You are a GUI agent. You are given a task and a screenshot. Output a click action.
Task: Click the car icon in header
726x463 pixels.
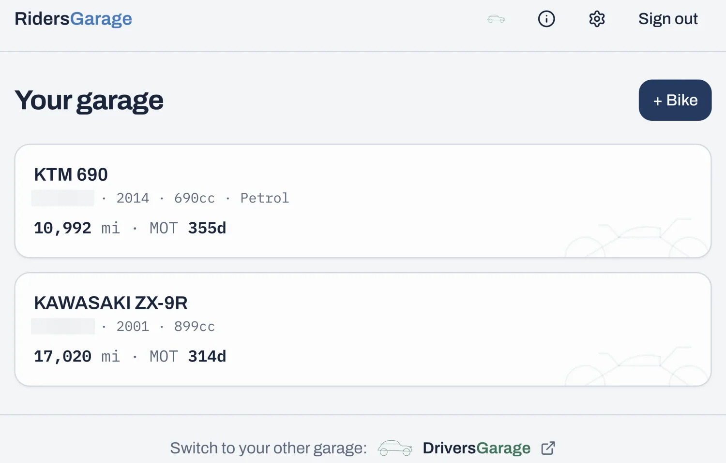pyautogui.click(x=496, y=19)
